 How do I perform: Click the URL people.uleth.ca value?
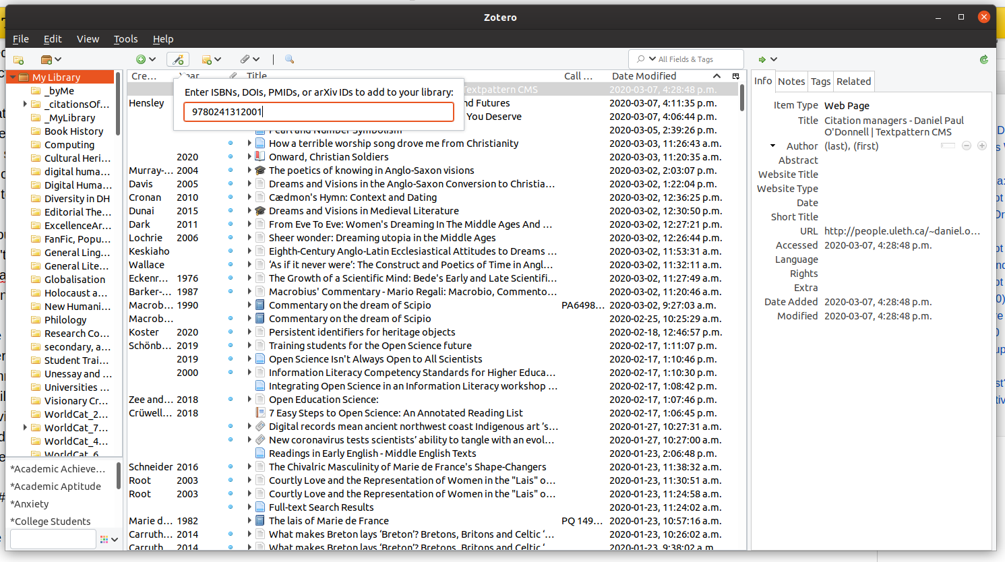point(902,231)
